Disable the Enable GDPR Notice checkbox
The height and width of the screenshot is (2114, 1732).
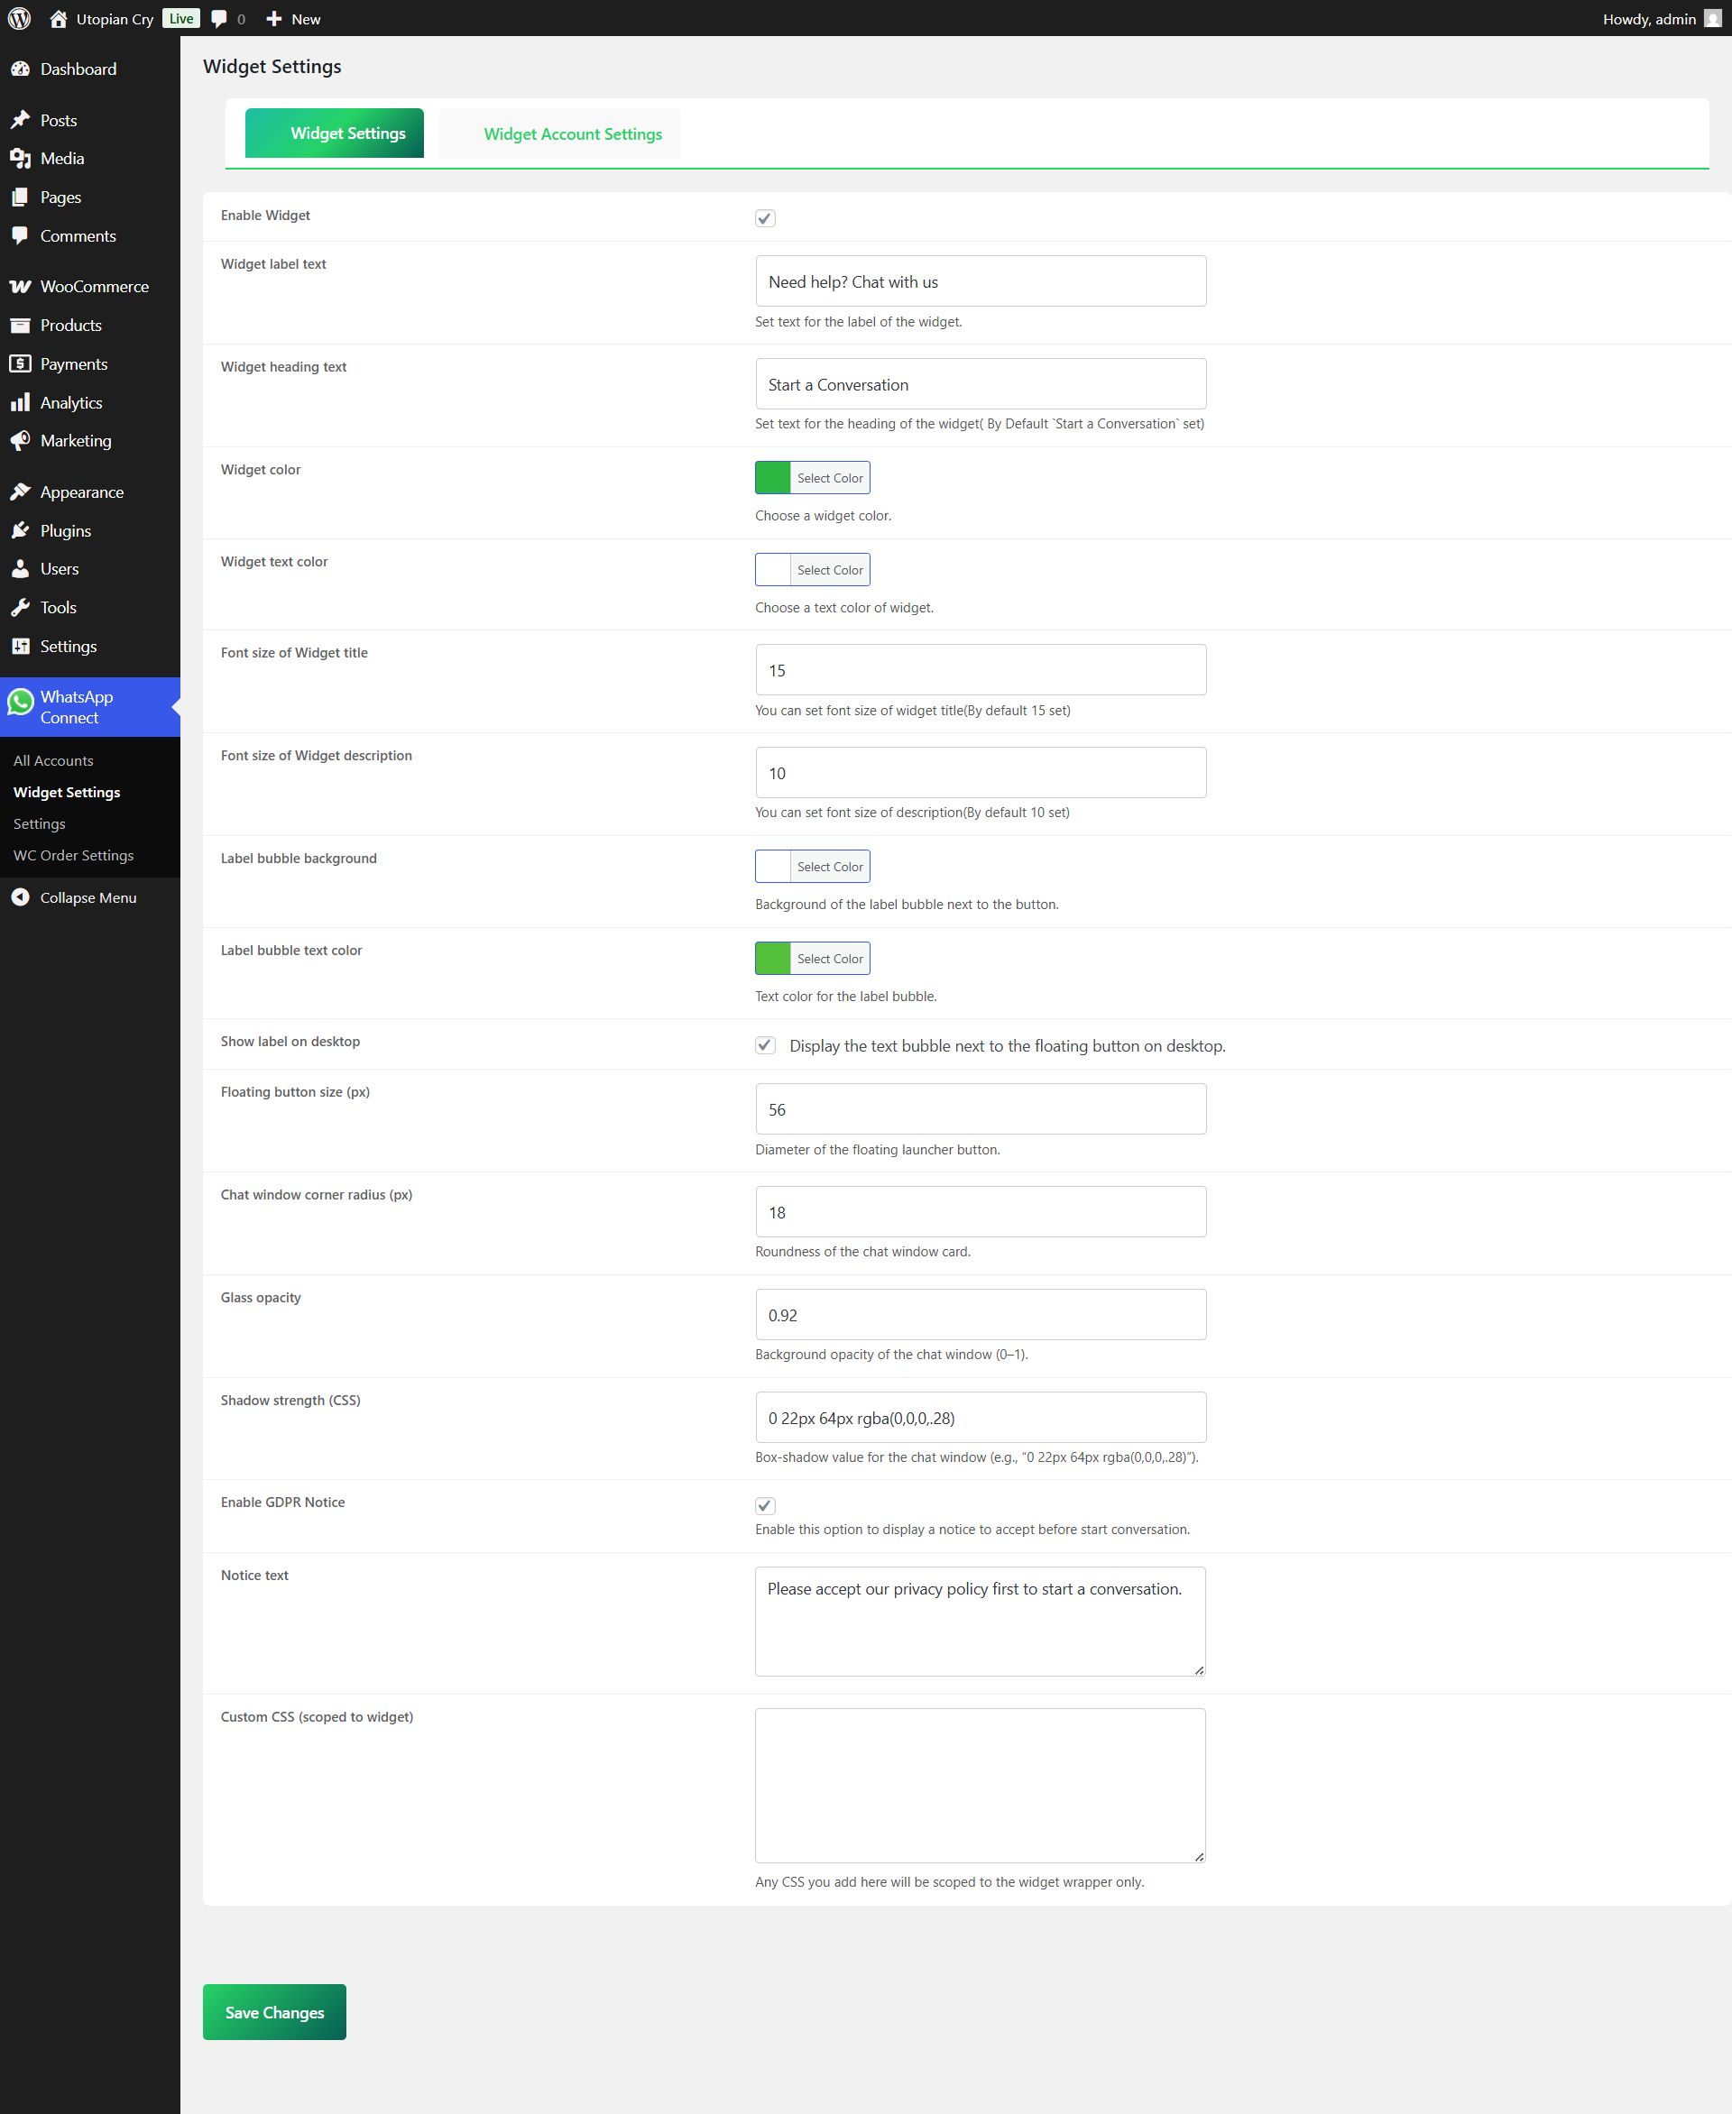pyautogui.click(x=765, y=1504)
